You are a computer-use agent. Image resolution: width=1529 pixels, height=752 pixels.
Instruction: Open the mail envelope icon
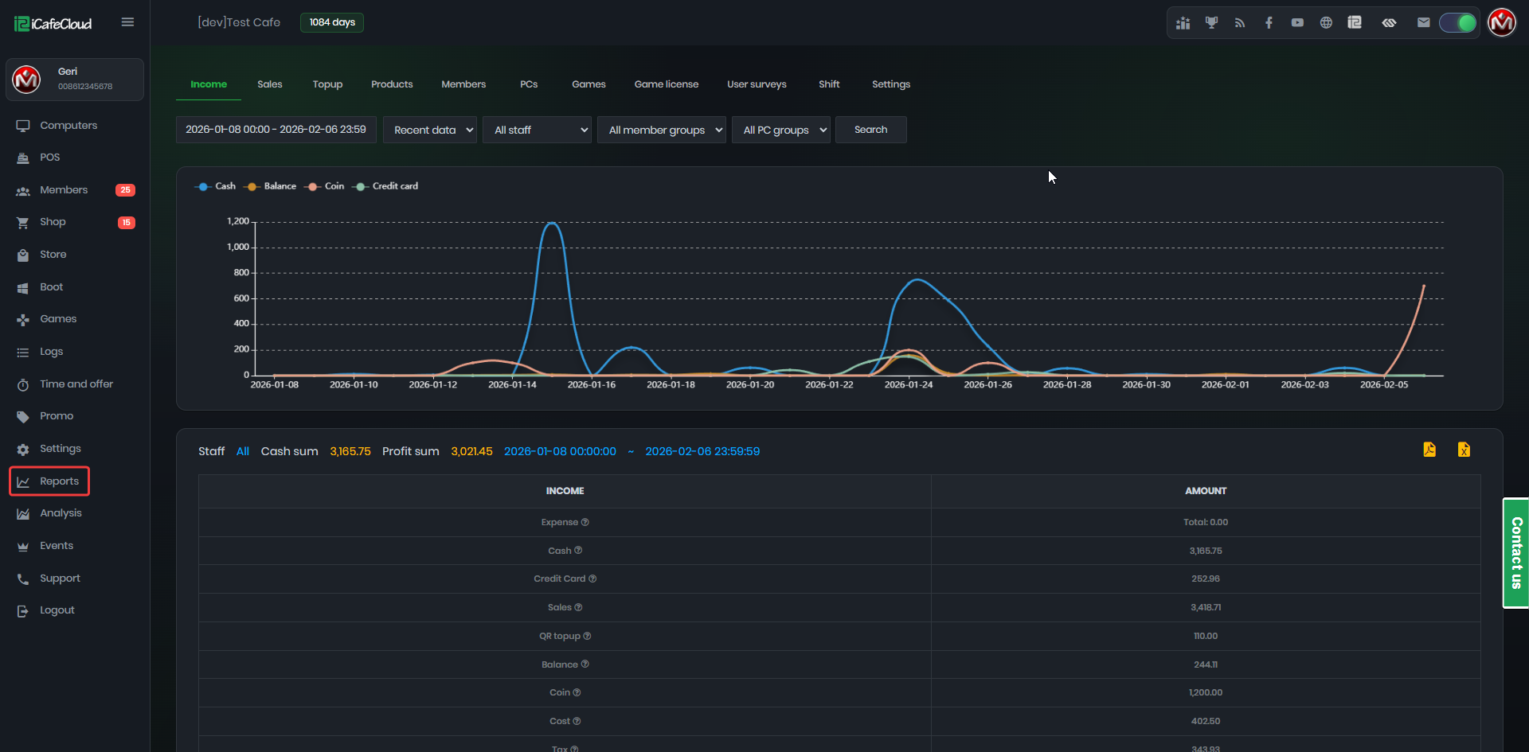pyautogui.click(x=1424, y=22)
